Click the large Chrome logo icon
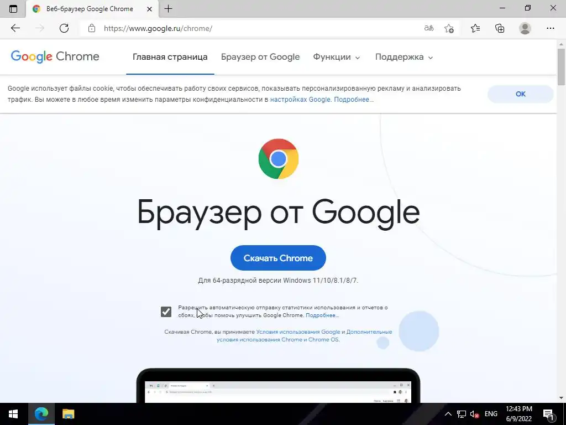 point(279,159)
